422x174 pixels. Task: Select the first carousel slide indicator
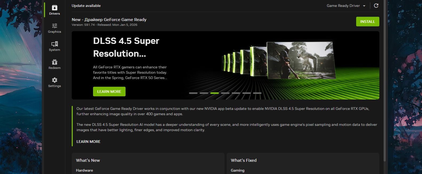[193, 93]
